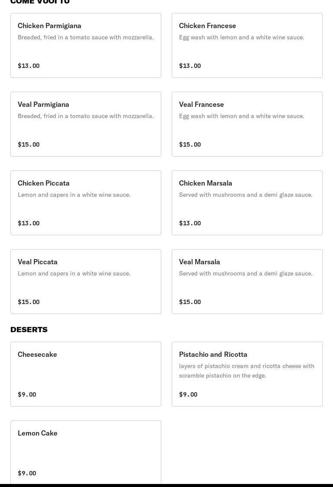Click the $13.00 price of Chicken Piccata
Image resolution: width=333 pixels, height=487 pixels.
pyautogui.click(x=29, y=223)
